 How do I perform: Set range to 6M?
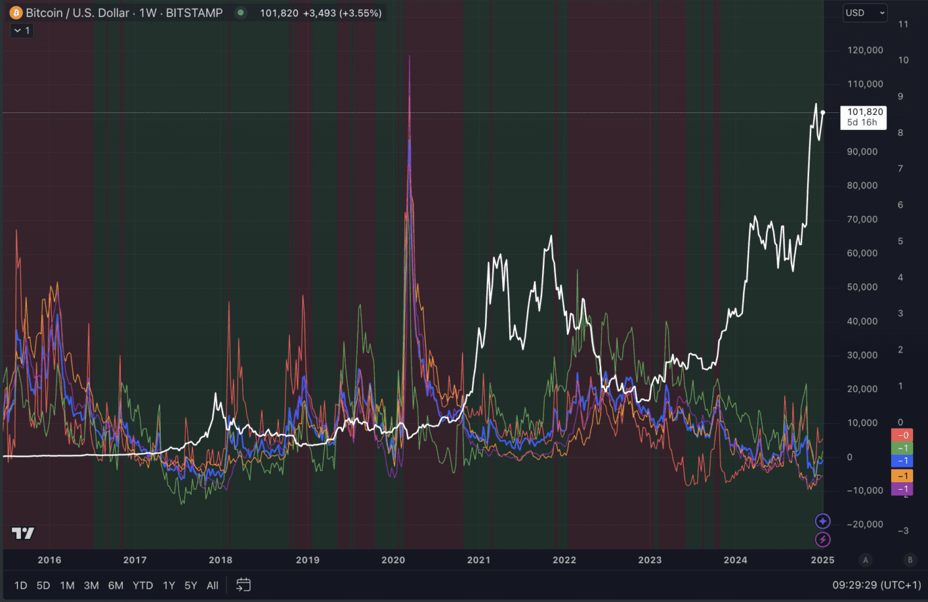pos(116,585)
